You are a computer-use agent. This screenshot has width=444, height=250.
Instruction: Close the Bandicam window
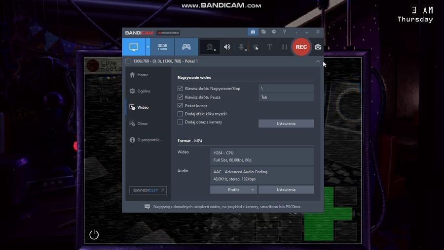pos(318,31)
